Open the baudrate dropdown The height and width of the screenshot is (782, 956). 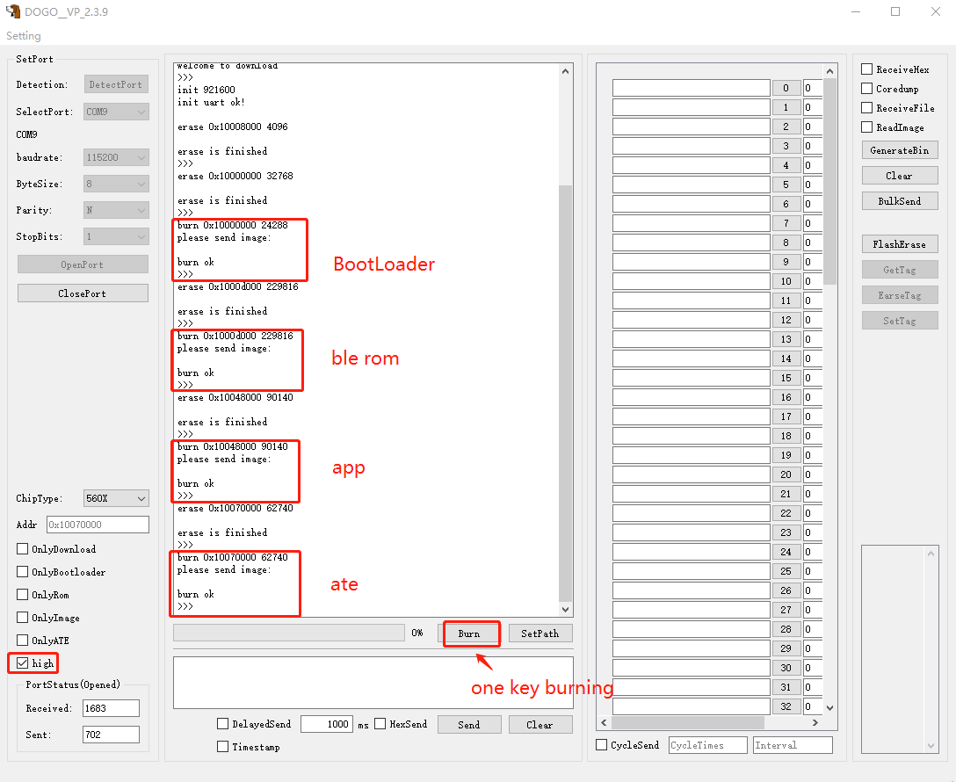pyautogui.click(x=116, y=157)
